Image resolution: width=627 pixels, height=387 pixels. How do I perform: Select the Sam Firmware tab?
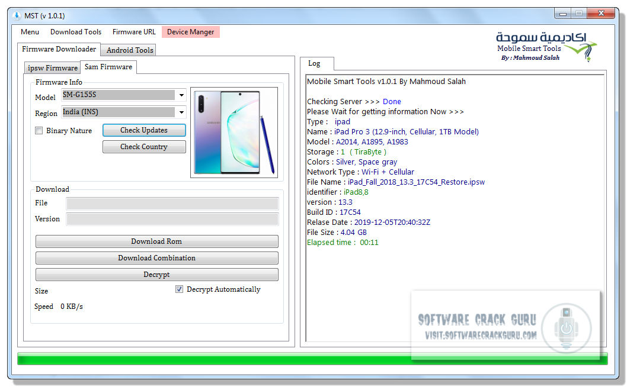[x=108, y=67]
